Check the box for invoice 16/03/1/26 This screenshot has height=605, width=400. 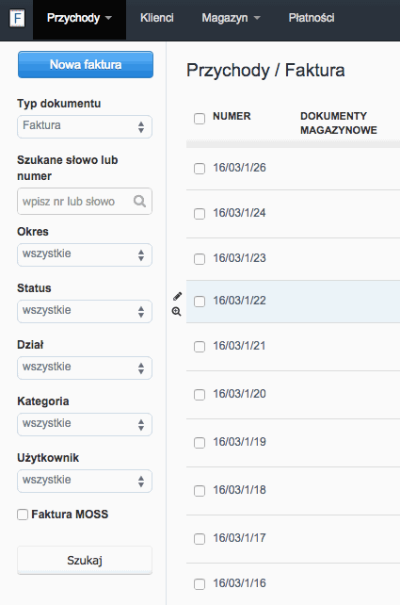200,169
